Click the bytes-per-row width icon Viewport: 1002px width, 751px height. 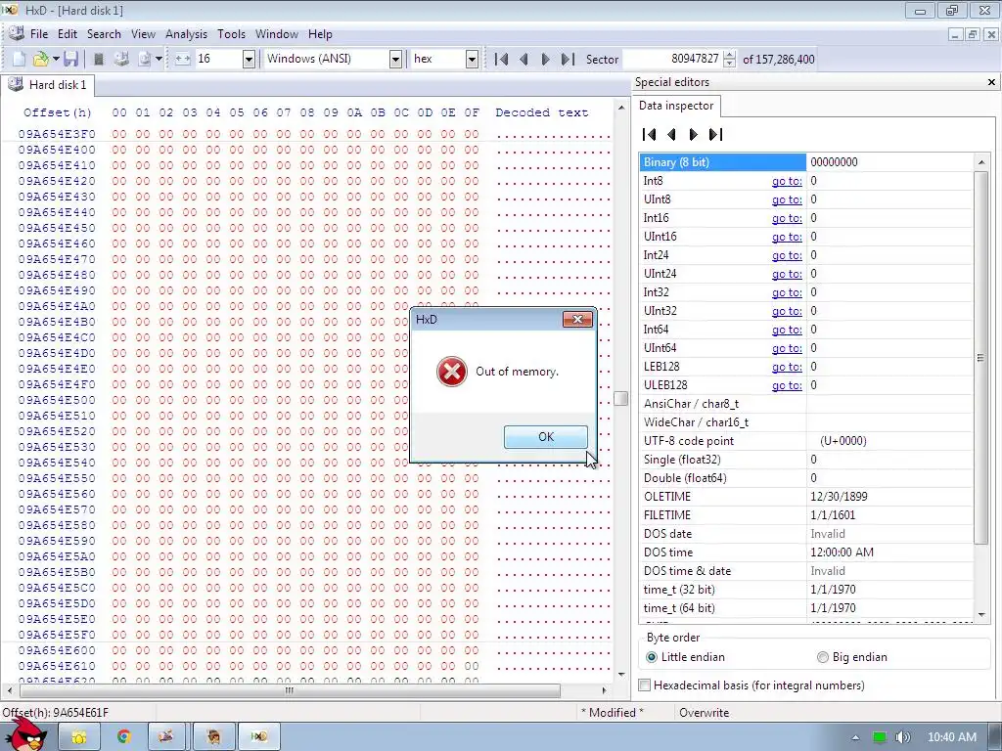pos(183,60)
